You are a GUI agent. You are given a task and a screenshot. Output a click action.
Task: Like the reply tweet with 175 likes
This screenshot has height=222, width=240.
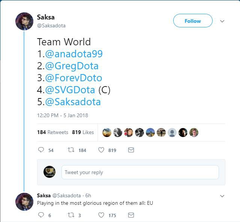pos(101,215)
